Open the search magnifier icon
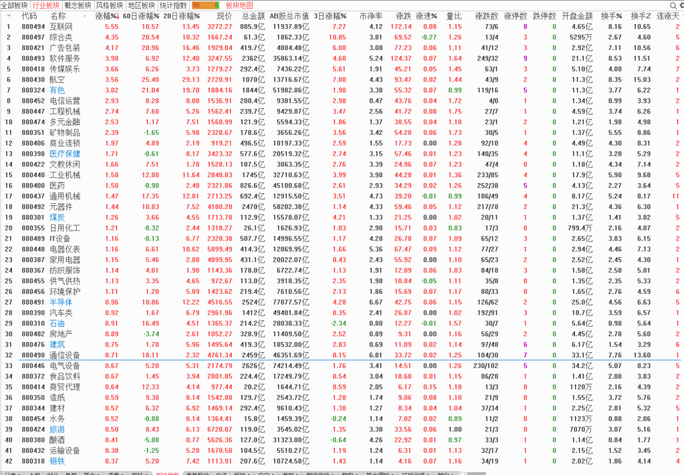 pyautogui.click(x=673, y=5)
